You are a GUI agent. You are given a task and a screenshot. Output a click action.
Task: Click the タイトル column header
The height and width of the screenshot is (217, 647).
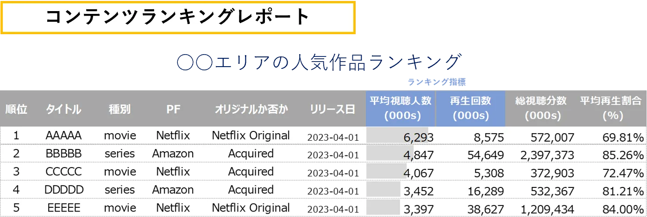pyautogui.click(x=63, y=109)
